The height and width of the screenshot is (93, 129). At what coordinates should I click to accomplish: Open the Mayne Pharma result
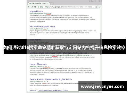pyautogui.click(x=36, y=11)
